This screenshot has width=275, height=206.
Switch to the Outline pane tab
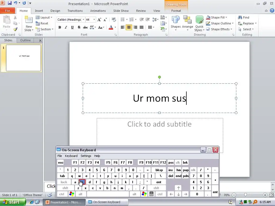pyautogui.click(x=25, y=40)
